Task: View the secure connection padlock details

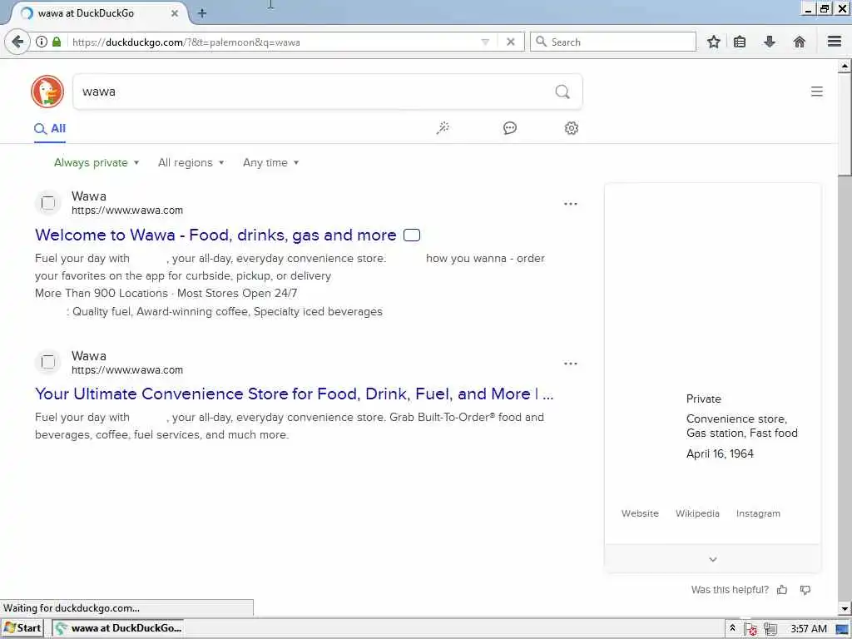Action: [57, 42]
